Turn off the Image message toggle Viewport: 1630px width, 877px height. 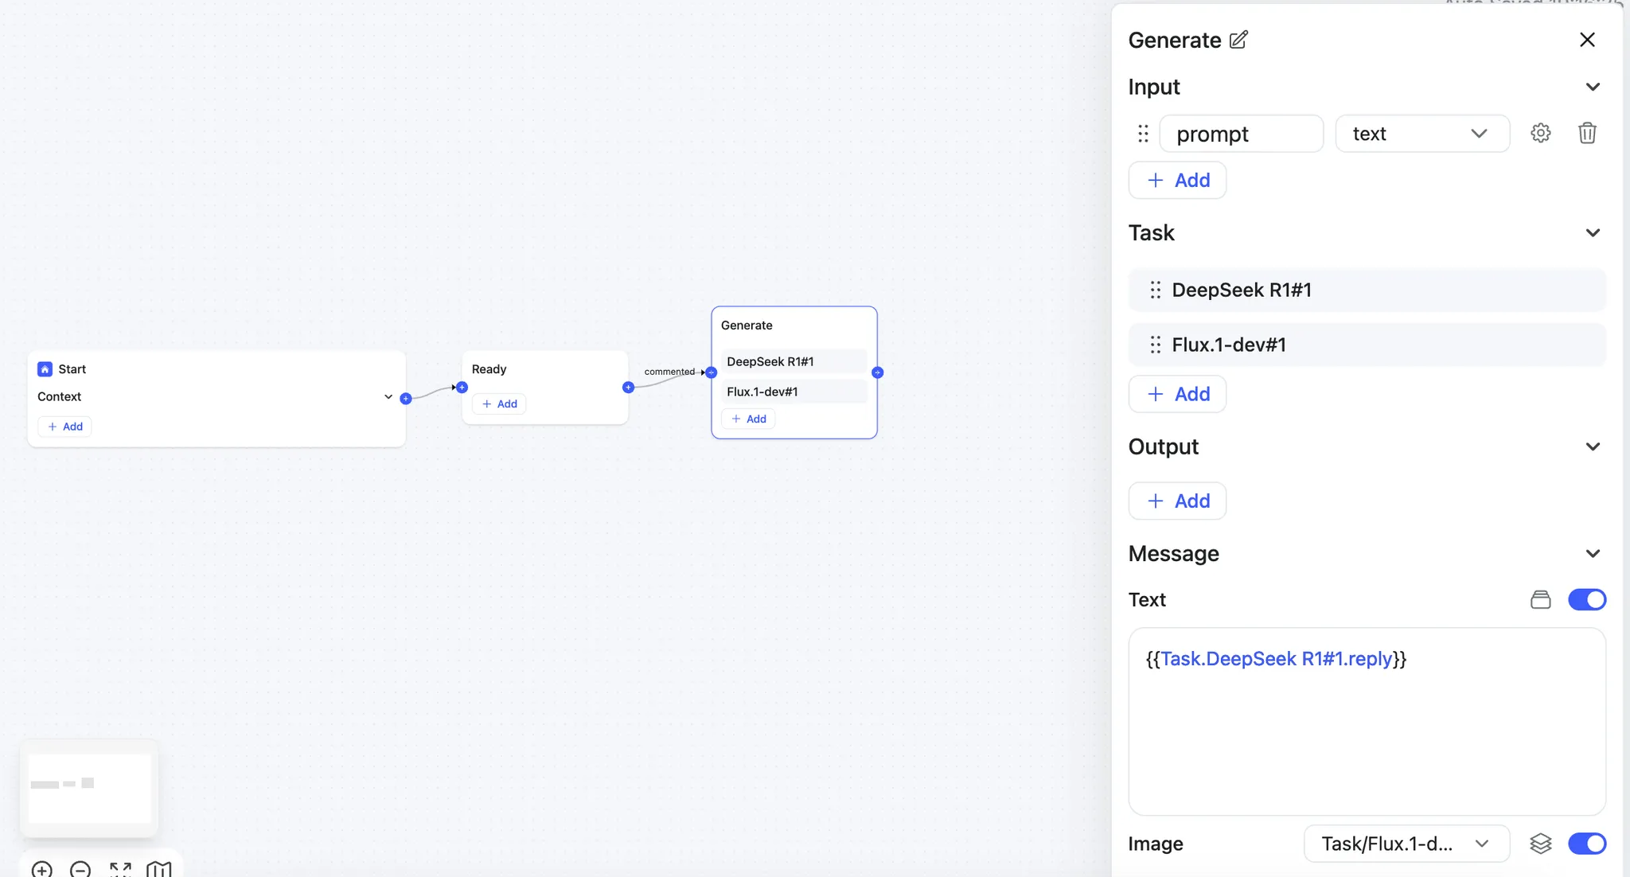[x=1586, y=844]
